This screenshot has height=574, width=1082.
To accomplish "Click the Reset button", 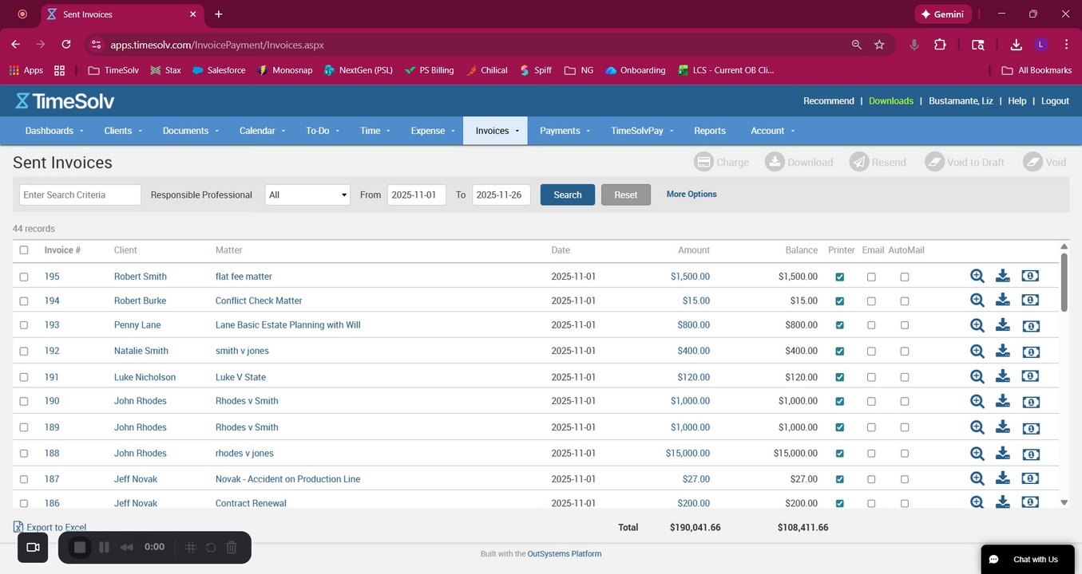I will coord(626,195).
